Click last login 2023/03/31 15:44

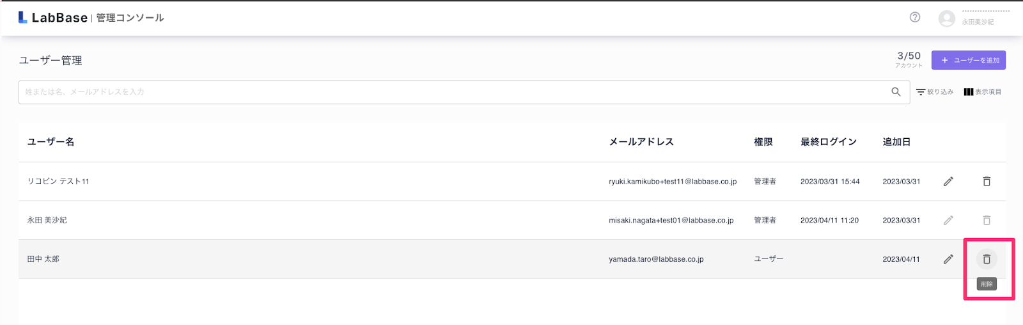click(x=830, y=182)
